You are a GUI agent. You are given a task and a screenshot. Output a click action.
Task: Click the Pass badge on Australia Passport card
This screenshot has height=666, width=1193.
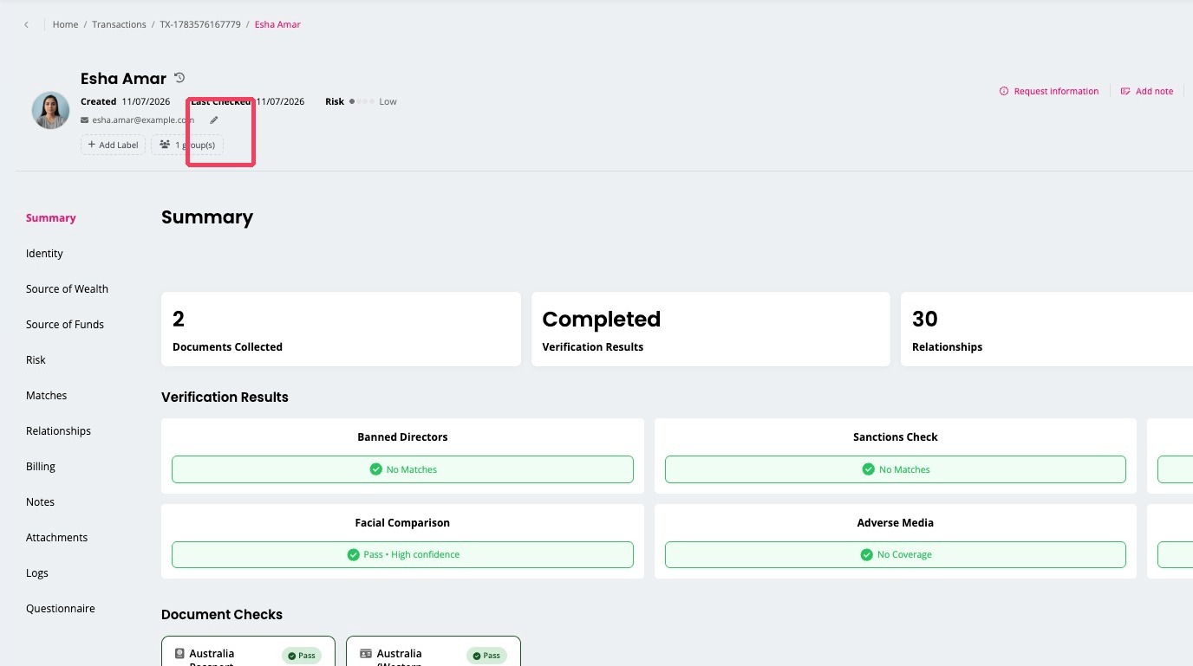(x=302, y=656)
